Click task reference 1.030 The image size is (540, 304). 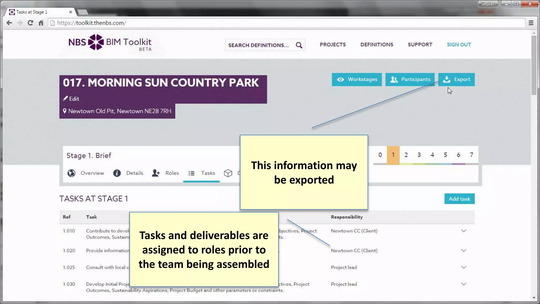click(x=69, y=284)
